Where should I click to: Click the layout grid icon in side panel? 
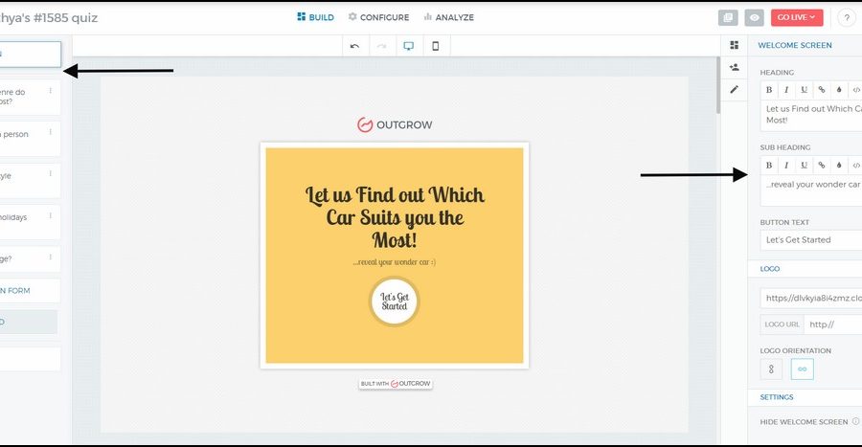pyautogui.click(x=735, y=45)
